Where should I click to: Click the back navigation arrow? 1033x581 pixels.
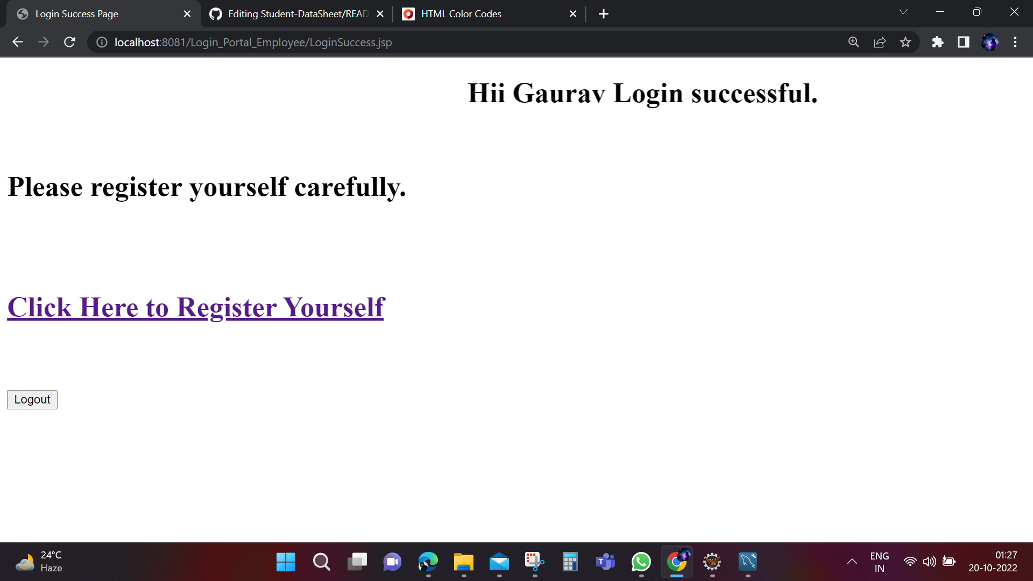(18, 42)
